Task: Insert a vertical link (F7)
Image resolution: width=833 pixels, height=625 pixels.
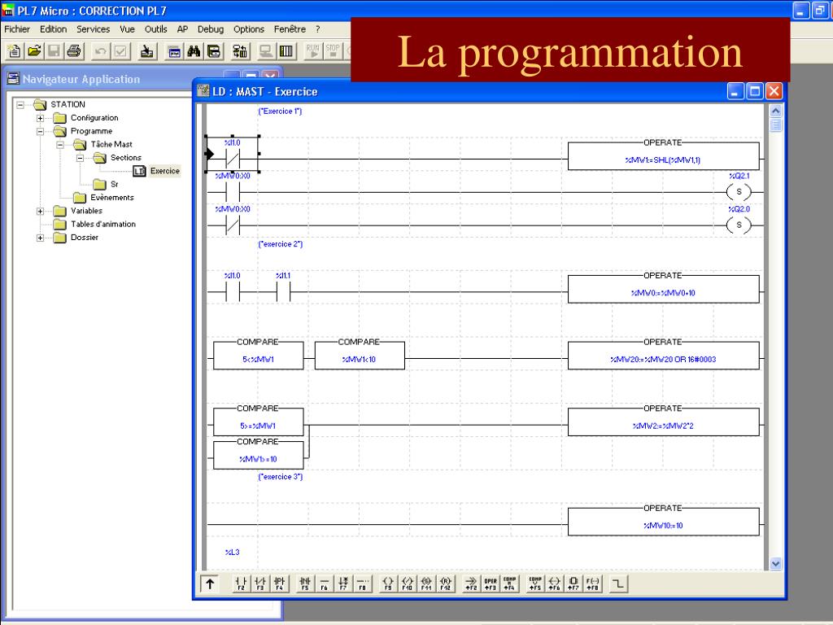Action: point(343,584)
